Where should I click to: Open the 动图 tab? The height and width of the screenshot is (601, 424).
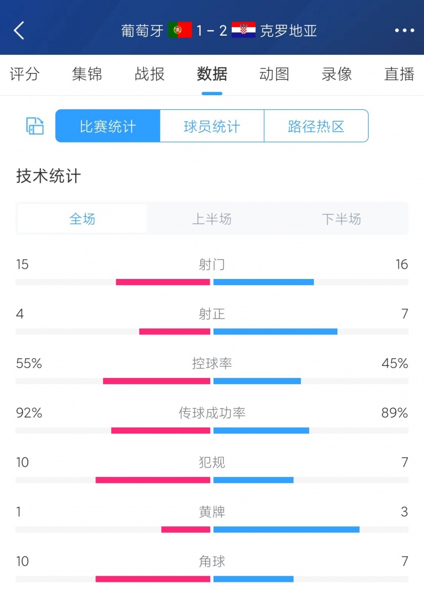tap(274, 74)
